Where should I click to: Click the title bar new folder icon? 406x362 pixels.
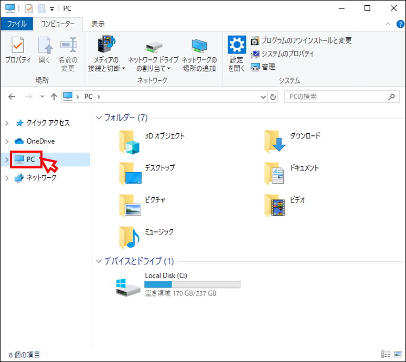(x=41, y=8)
